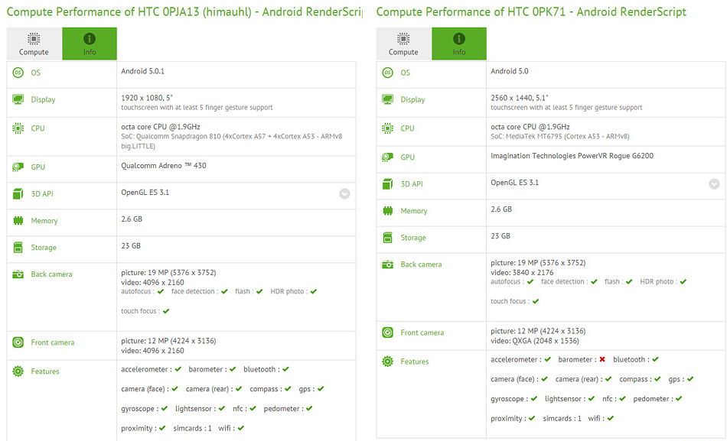Click the GPU icon in the 0PK71 panel
Viewport: 727px width, 441px height.
(388, 157)
